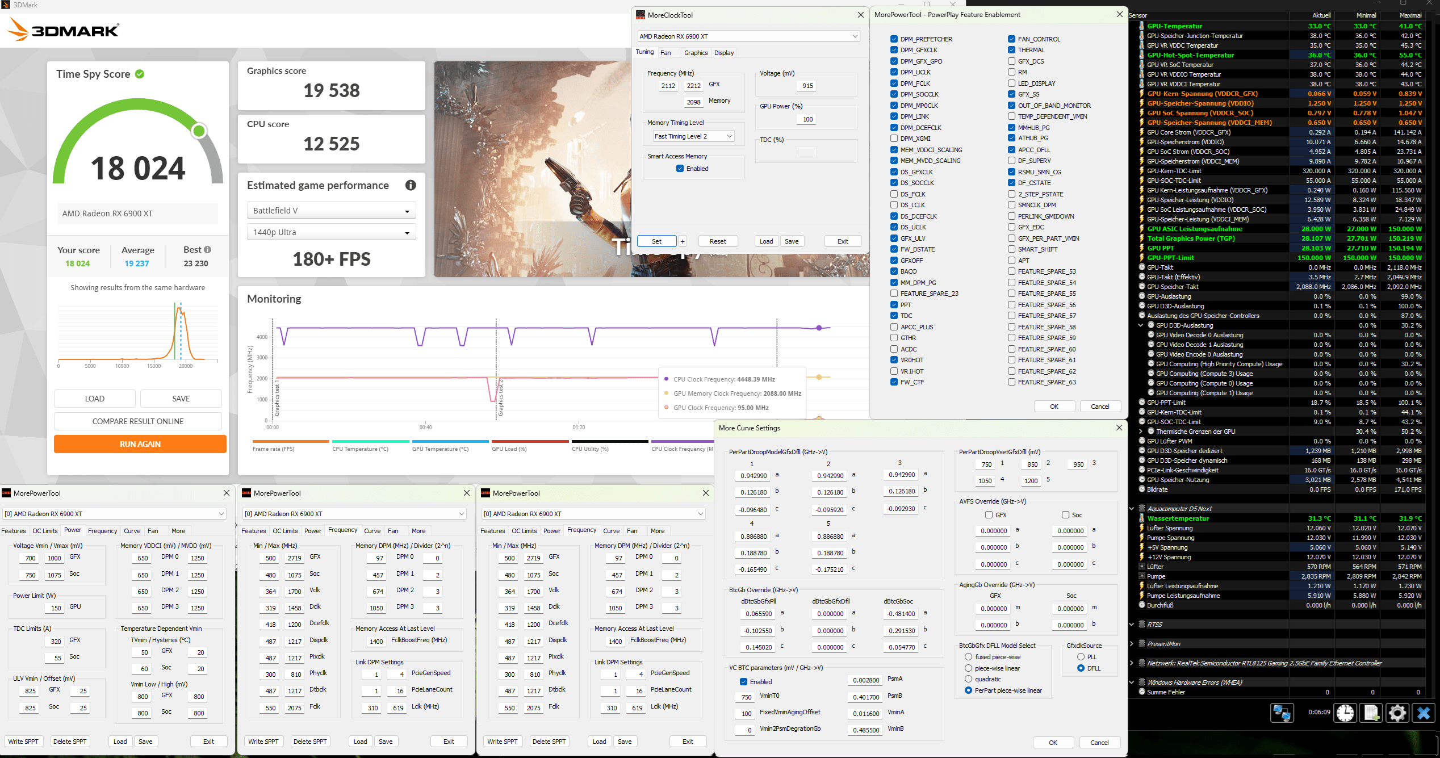The image size is (1440, 758).
Task: Click clock icon of GPU-Takt sensor row
Action: [1142, 267]
